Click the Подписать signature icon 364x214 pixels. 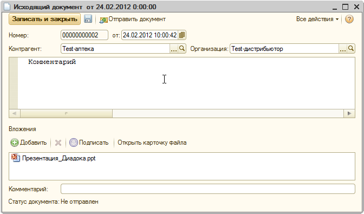[x=73, y=142]
